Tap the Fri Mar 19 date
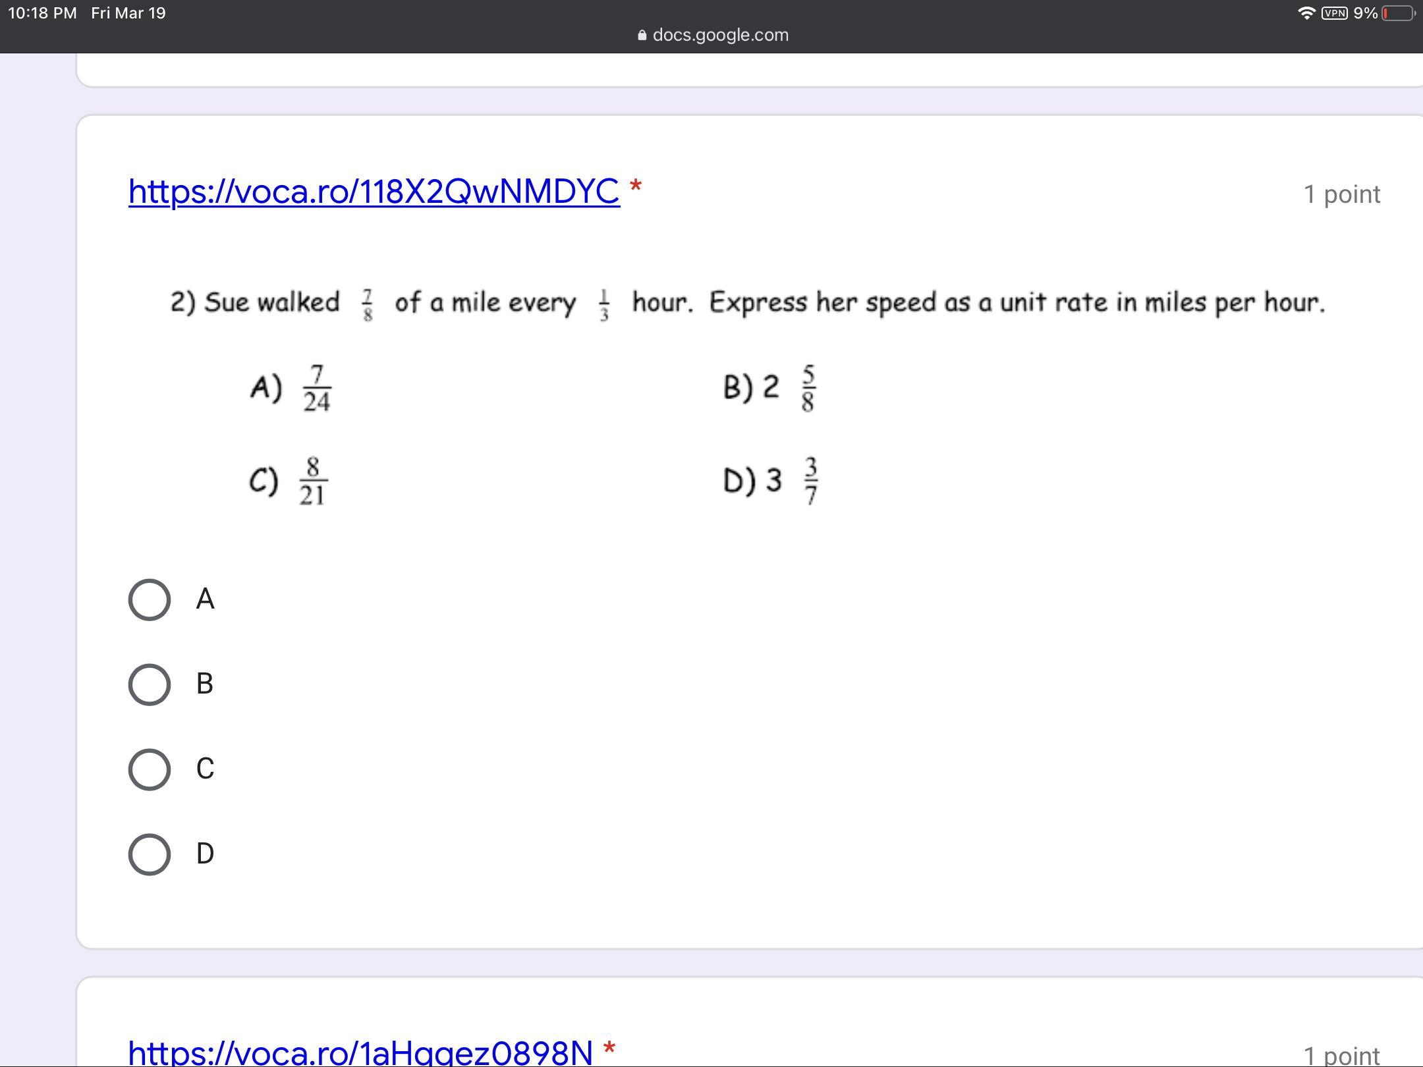Viewport: 1423px width, 1067px height. coord(128,13)
